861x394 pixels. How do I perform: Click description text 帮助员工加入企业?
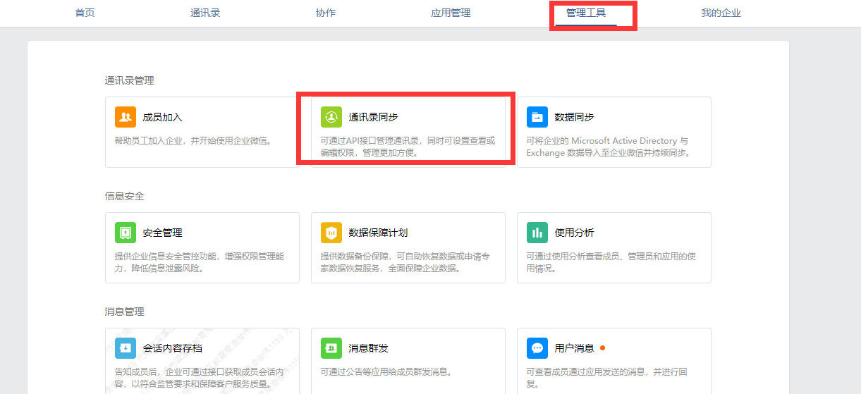[194, 141]
